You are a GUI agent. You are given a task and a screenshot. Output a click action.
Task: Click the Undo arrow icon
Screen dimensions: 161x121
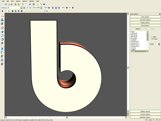(23, 4)
